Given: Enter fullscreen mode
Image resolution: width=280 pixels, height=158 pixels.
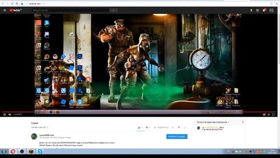Looking at the screenshot, I should pos(273,115).
